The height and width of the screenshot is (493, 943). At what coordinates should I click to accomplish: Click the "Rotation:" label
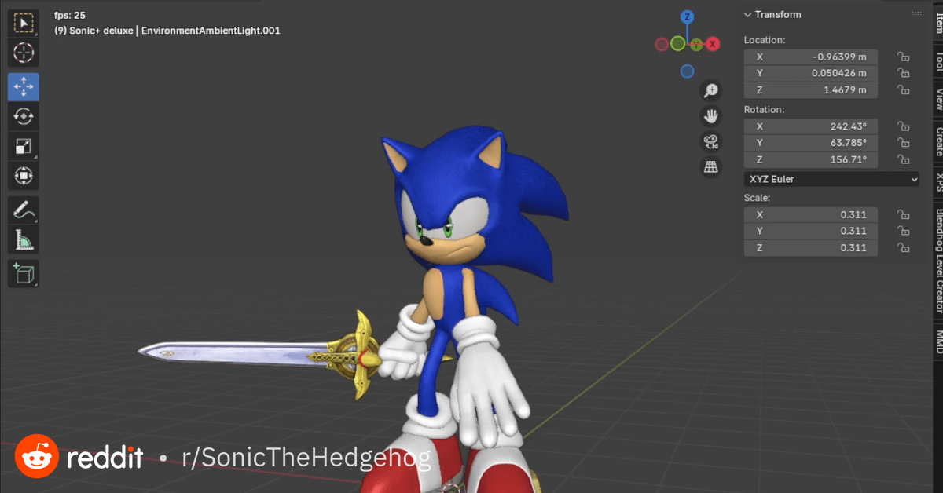pyautogui.click(x=765, y=110)
